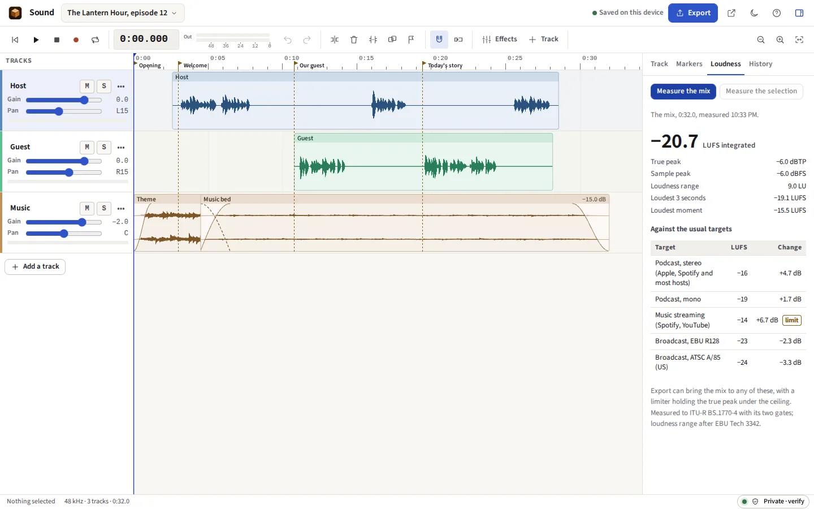Toggle loop playback
This screenshot has height=509, width=814.
coord(95,40)
